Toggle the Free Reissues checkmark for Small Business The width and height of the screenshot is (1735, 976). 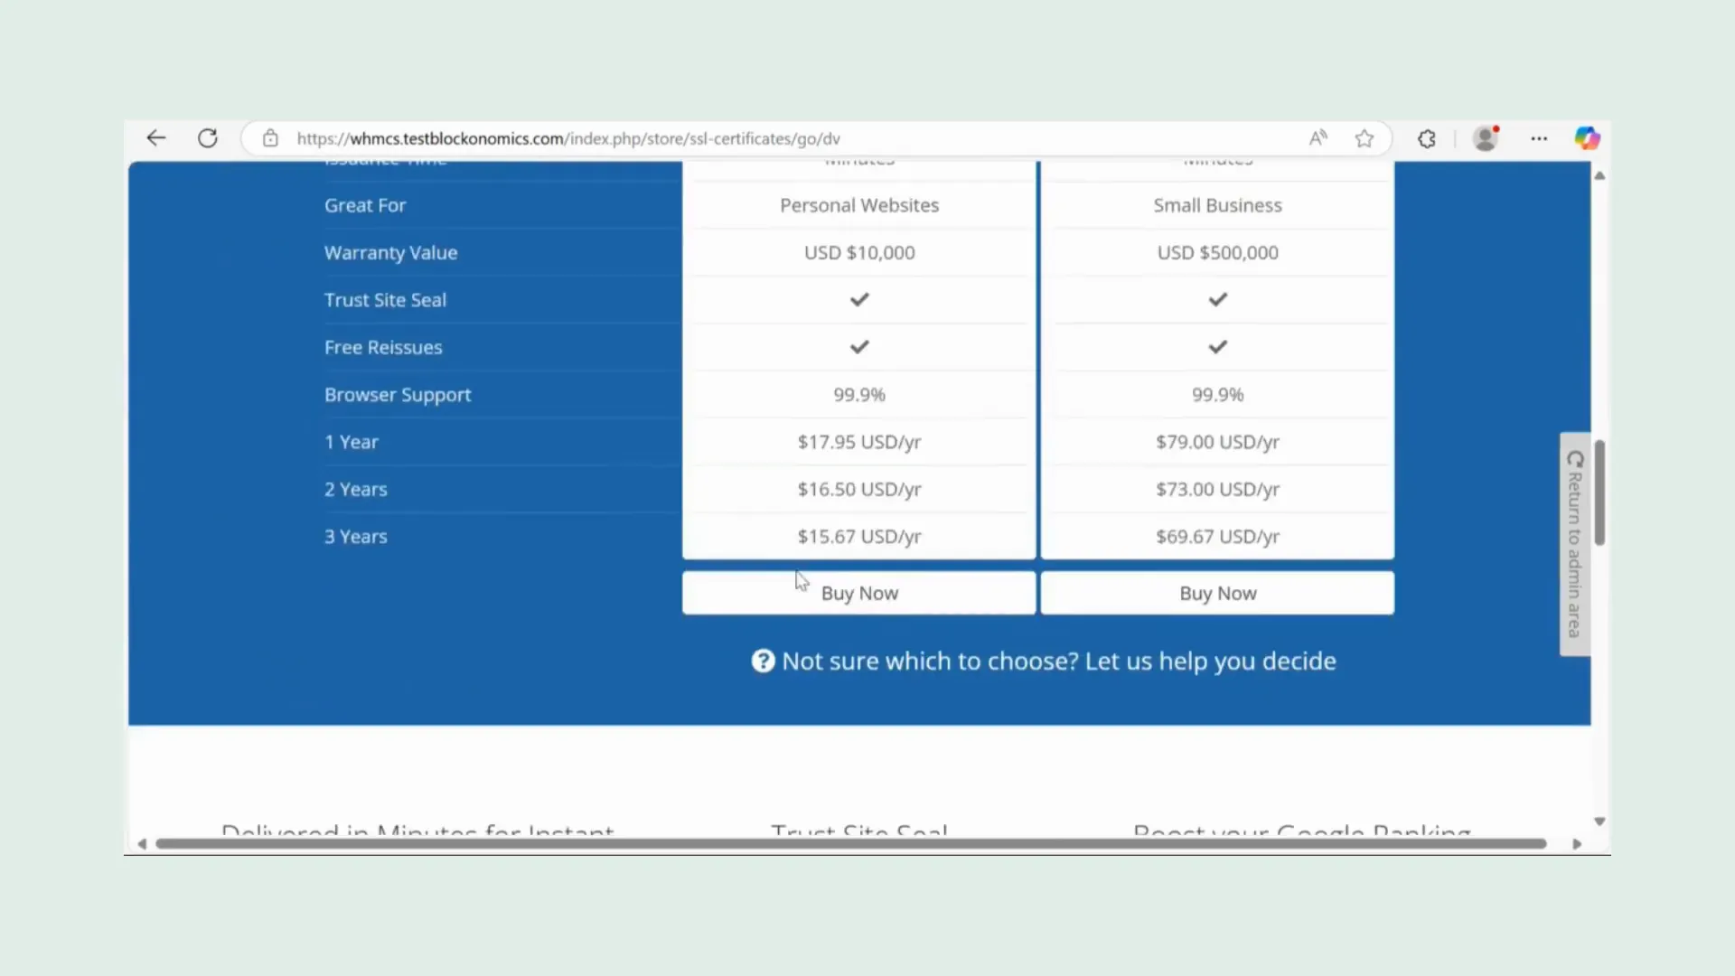(x=1218, y=347)
